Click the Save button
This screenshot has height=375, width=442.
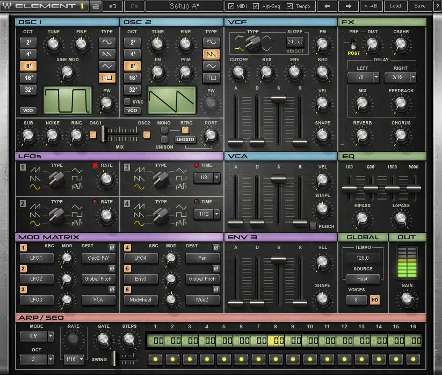coord(422,6)
